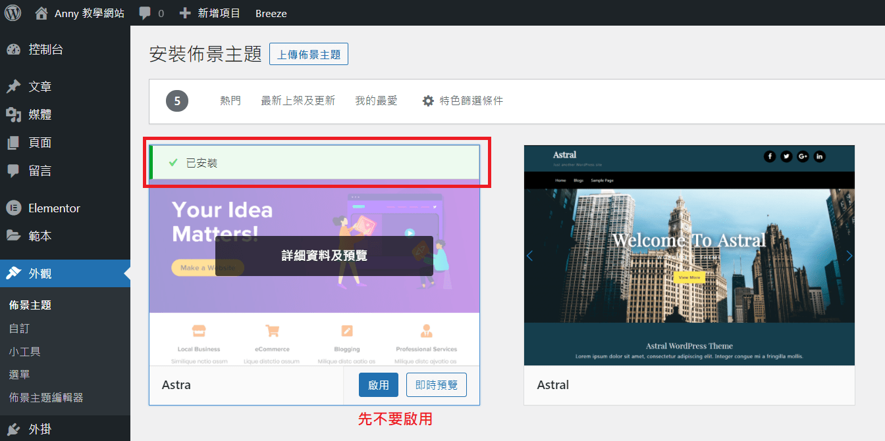Click the 外觀 paintbrush icon
The height and width of the screenshot is (441, 885).
13,273
